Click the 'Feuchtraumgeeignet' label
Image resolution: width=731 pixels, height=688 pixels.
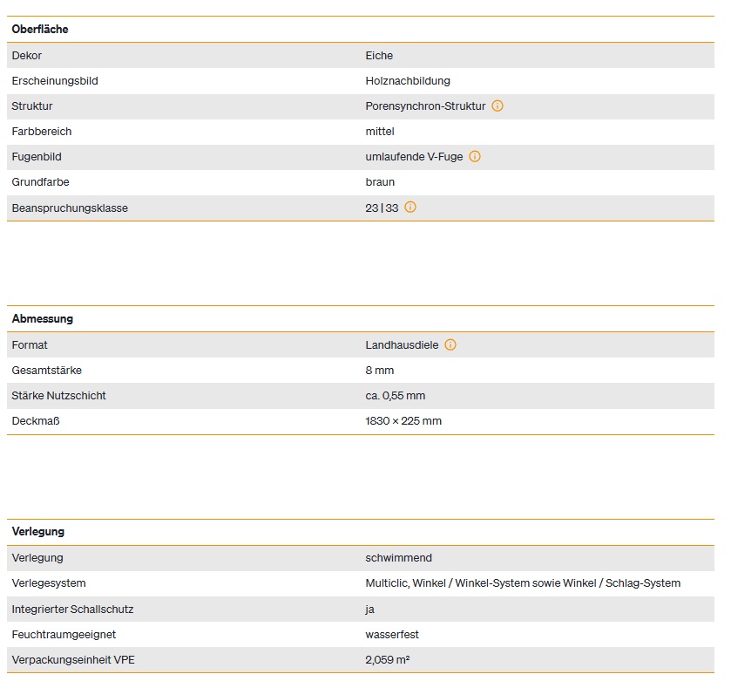coord(64,634)
